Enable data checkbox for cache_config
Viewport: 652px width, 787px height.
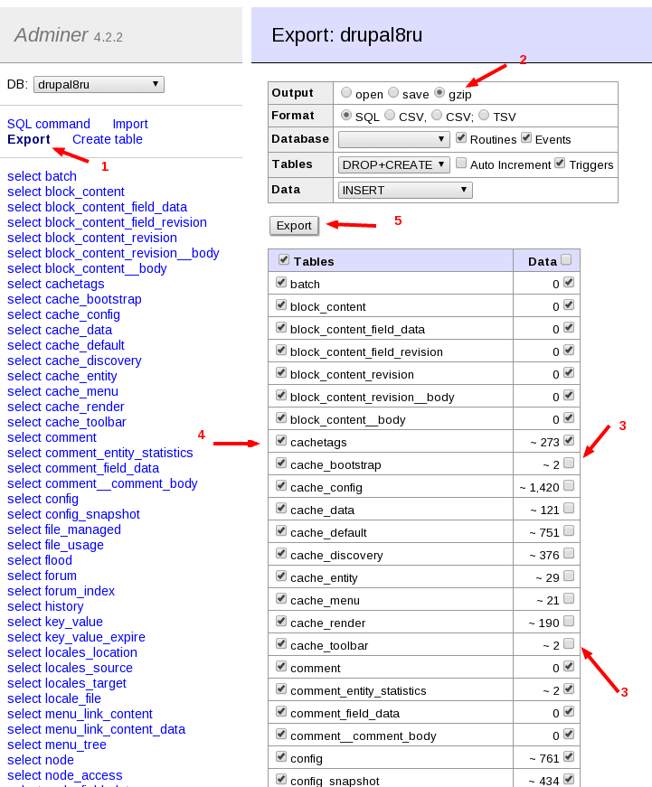coord(569,485)
